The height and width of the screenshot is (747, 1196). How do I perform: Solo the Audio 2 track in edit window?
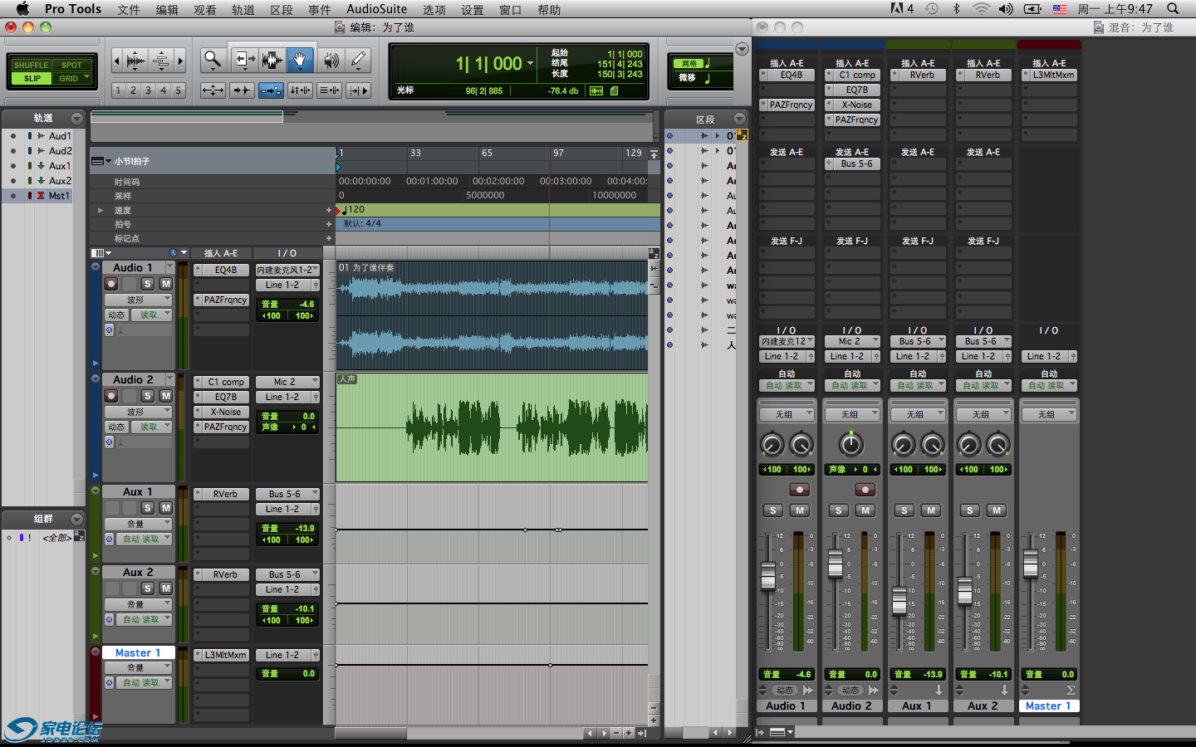click(x=148, y=396)
